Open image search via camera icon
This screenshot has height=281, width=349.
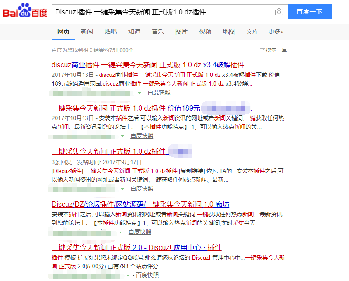coord(279,12)
